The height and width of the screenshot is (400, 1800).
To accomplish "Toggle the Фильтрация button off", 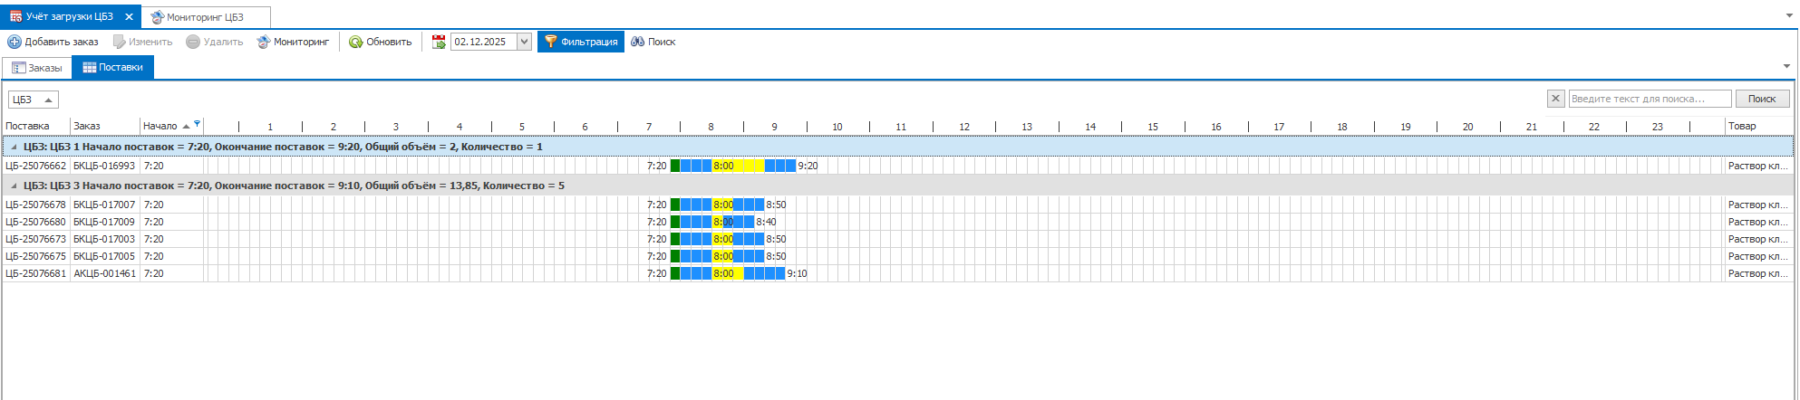I will point(580,42).
